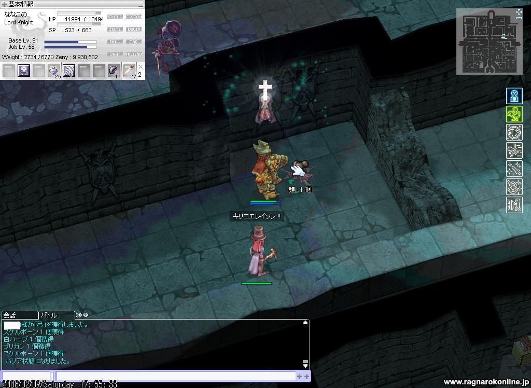Click the sparkling sword buff icon
The image size is (531, 388).
(514, 169)
